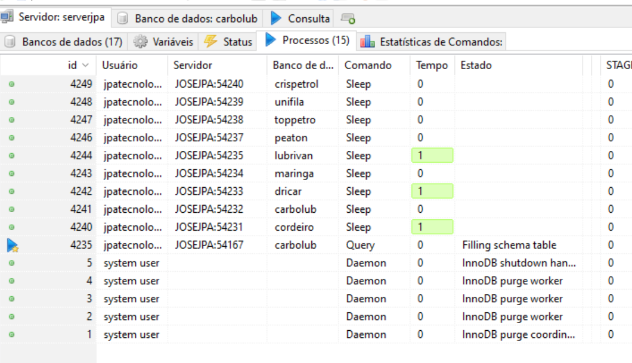Click green status dot of process 3
The image size is (632, 363).
pos(12,299)
